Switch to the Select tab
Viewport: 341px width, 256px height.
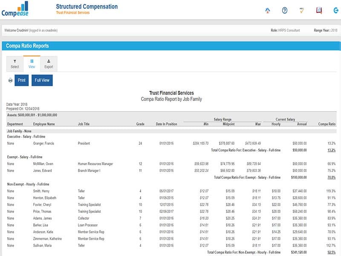click(x=14, y=64)
